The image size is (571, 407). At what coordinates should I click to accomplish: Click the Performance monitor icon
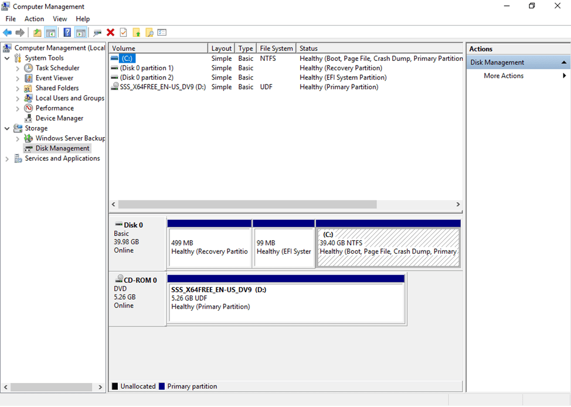click(28, 108)
